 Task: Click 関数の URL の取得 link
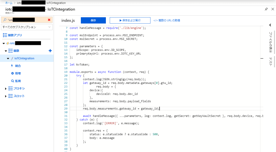[x=167, y=20]
